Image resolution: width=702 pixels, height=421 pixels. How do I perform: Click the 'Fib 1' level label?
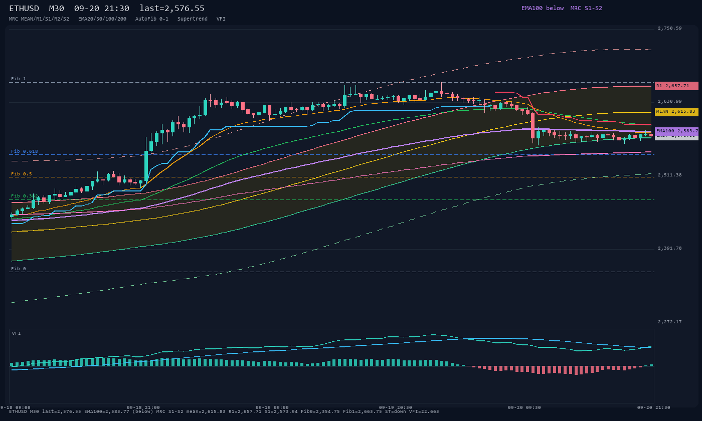(18, 79)
